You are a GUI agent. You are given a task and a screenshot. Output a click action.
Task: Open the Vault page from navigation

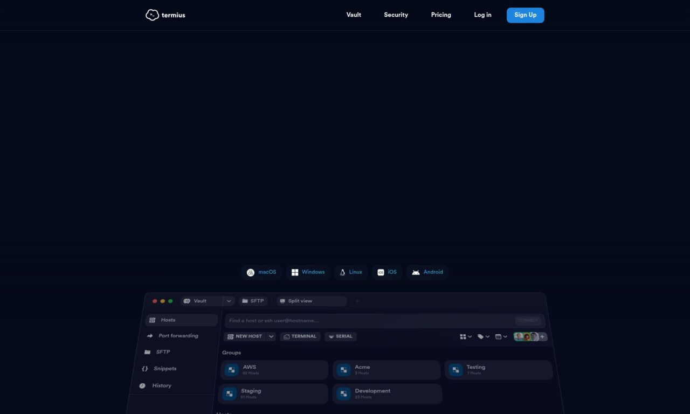click(354, 15)
